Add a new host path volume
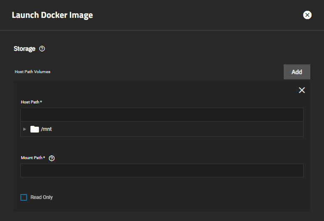This screenshot has height=221, width=324. [297, 72]
